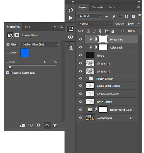Open the Cooling Filter (80) dropdown
Viewport: 144px width, 153px height.
tap(39, 45)
